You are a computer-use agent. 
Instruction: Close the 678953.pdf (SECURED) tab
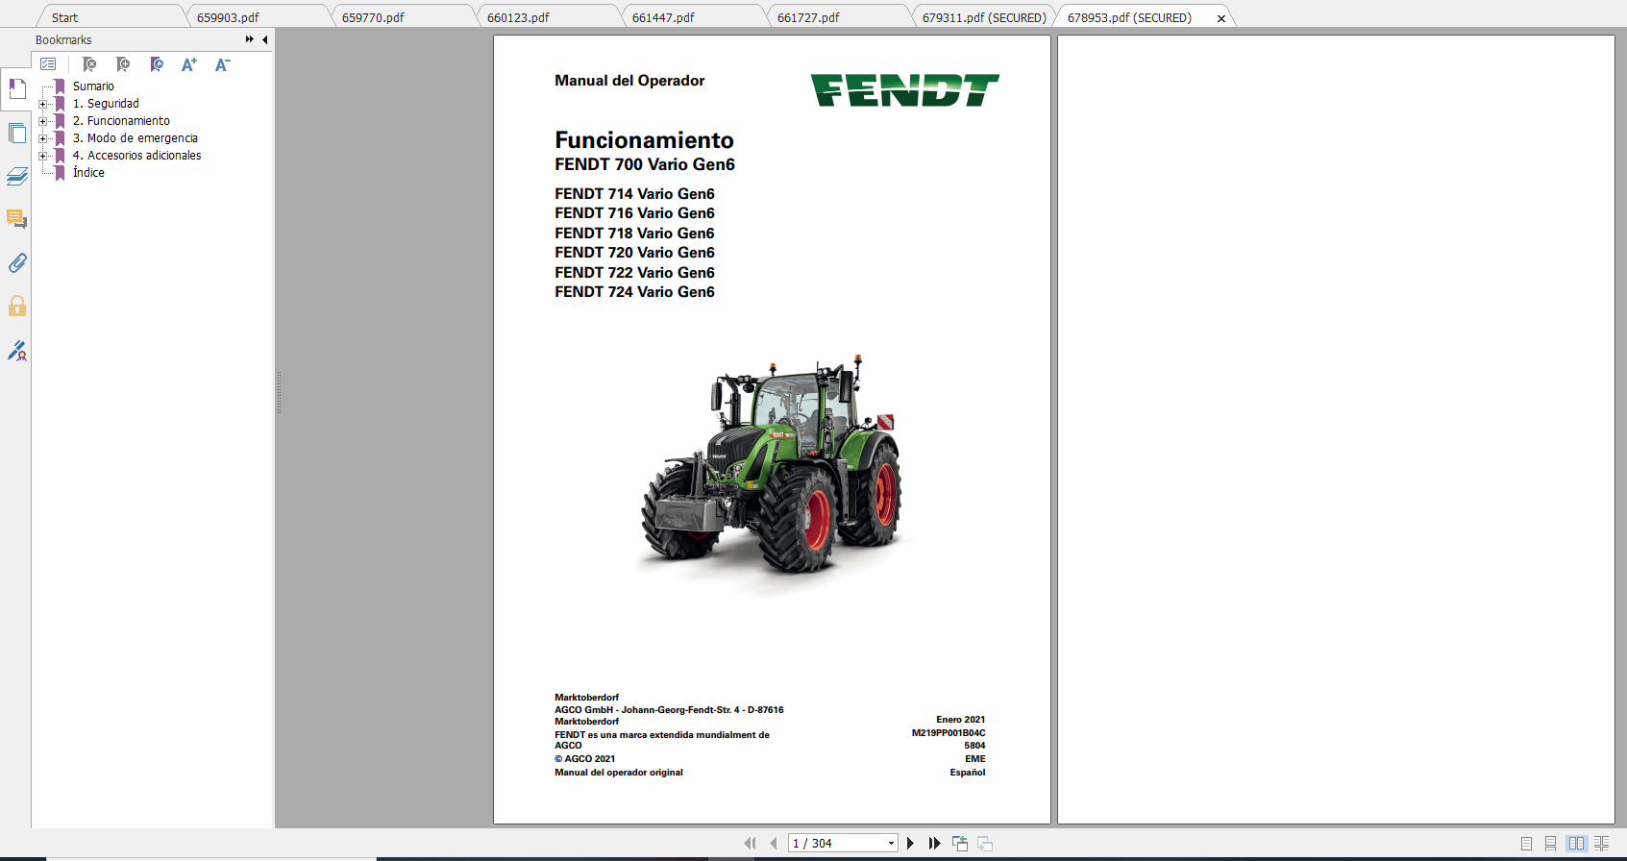tap(1221, 18)
